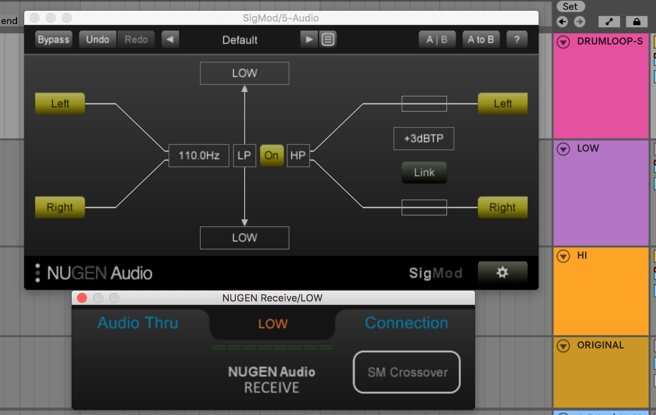Open the preset list icon in SigMod
The height and width of the screenshot is (415, 656).
(x=328, y=39)
